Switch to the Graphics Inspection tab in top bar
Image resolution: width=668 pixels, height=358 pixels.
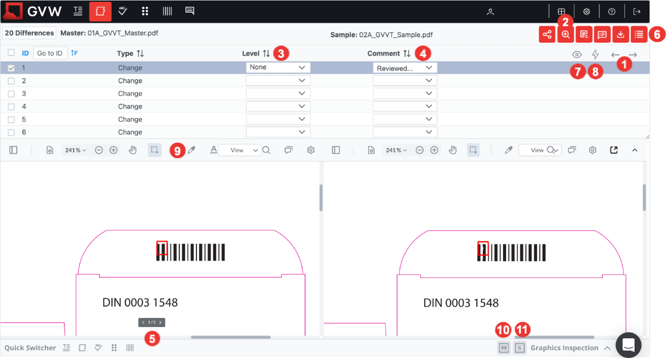tap(100, 11)
